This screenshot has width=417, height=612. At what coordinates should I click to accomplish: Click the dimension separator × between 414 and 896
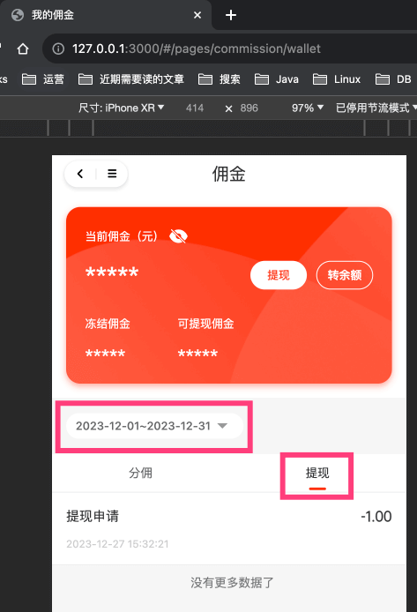point(228,108)
